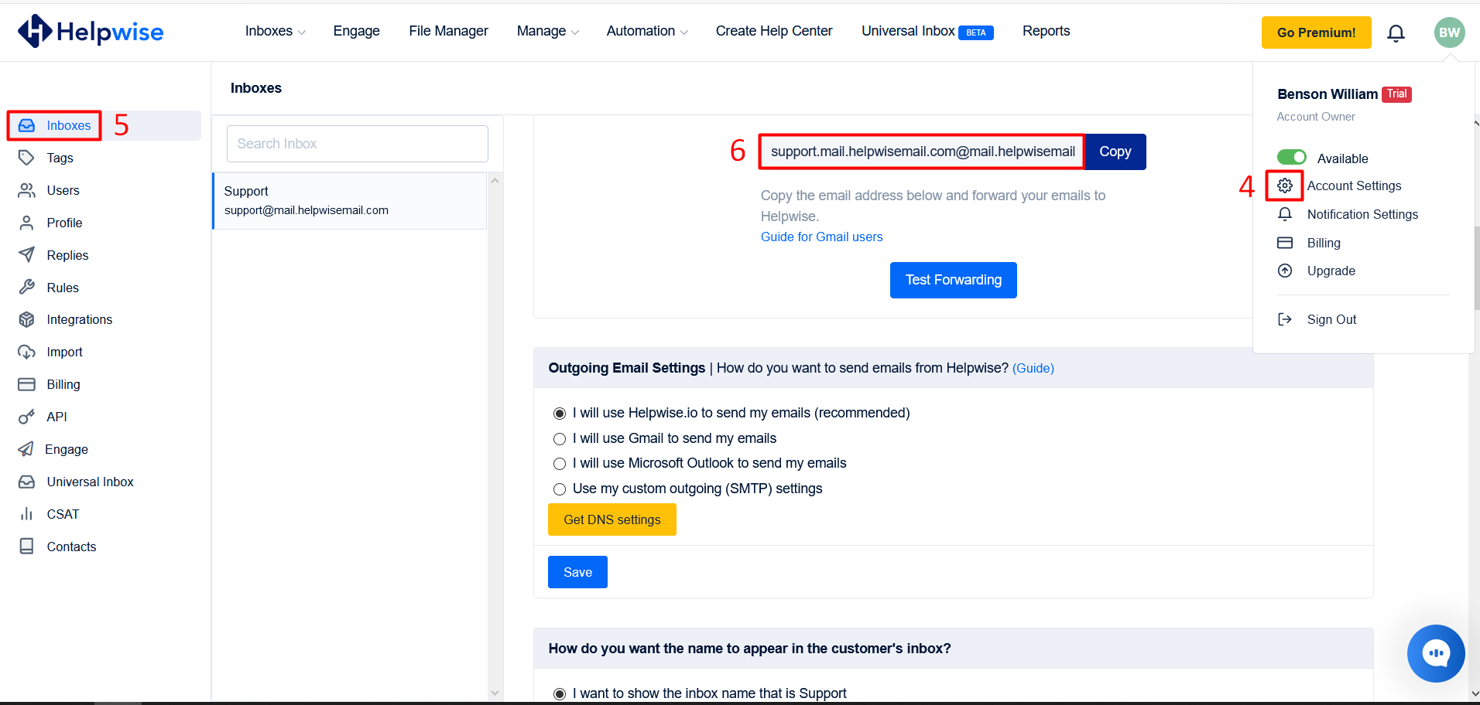Image resolution: width=1480 pixels, height=705 pixels.
Task: Open the Guide for Gmail users link
Action: click(821, 237)
